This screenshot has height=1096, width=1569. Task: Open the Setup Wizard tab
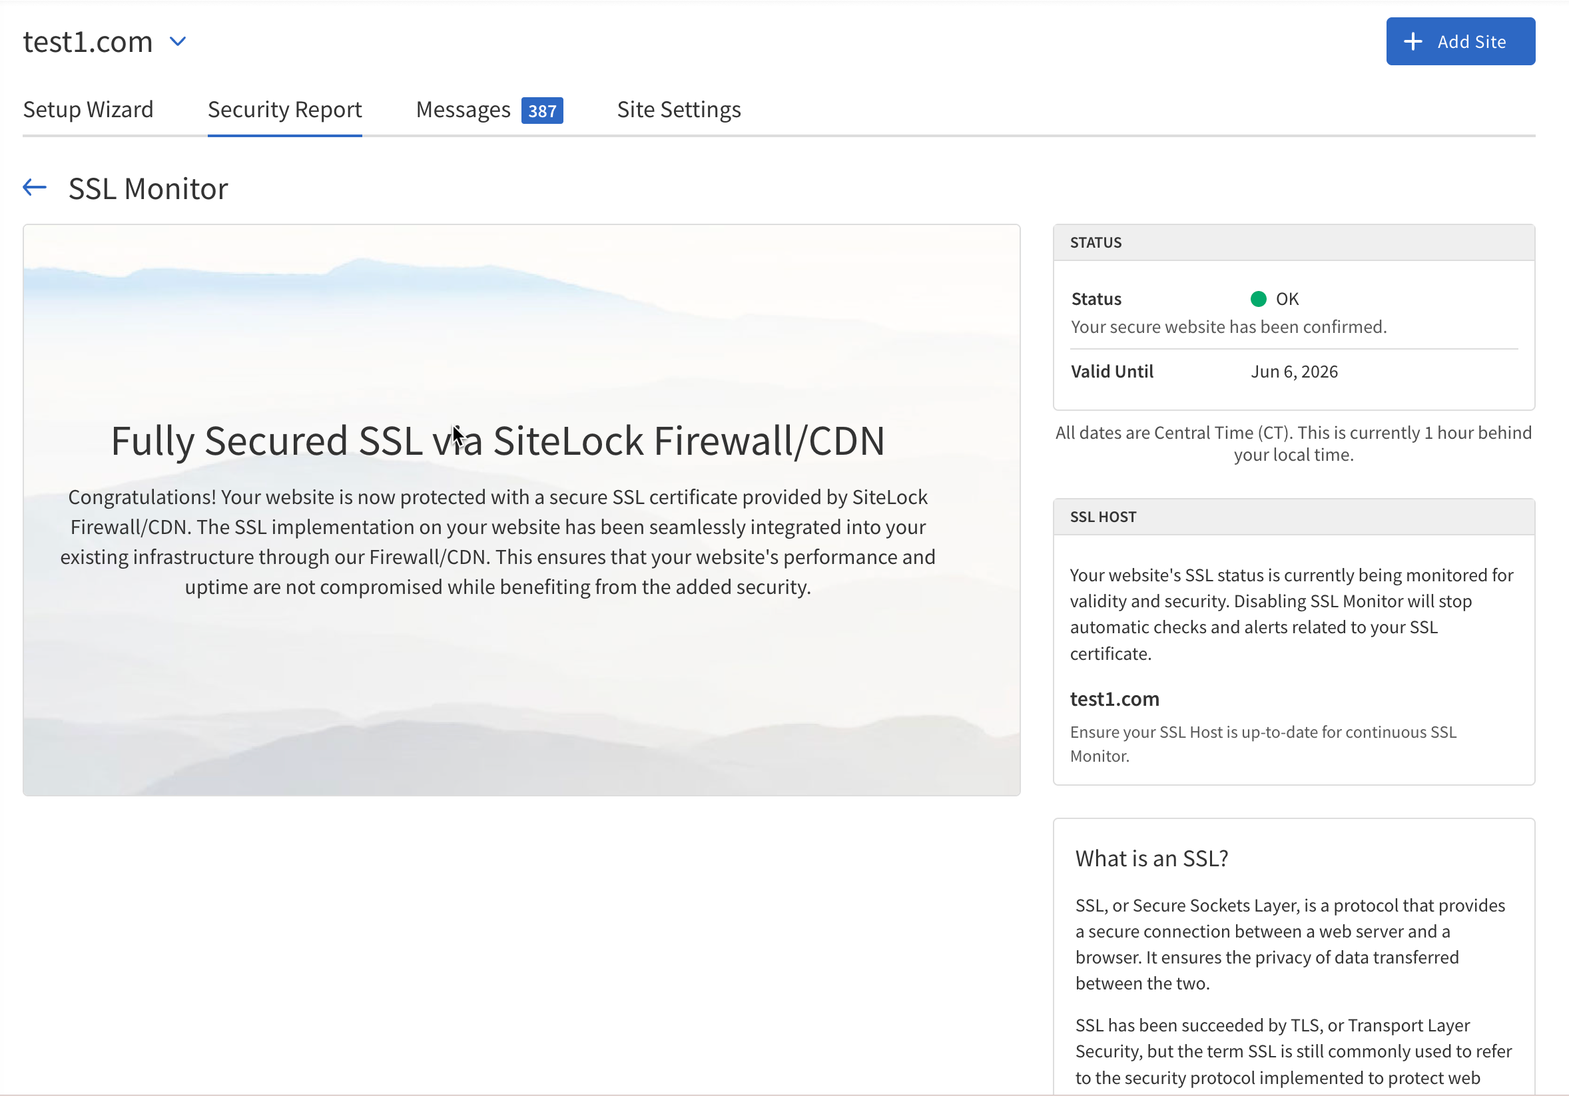(88, 109)
